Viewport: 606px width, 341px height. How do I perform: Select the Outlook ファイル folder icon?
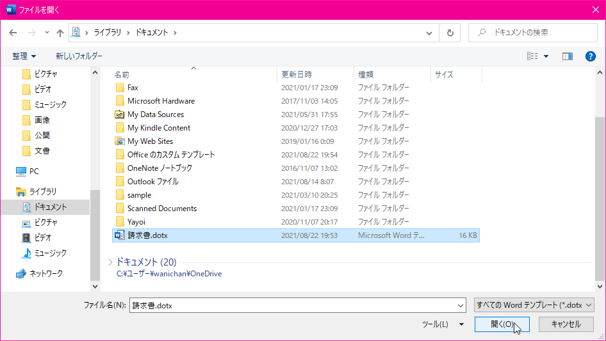tap(120, 182)
